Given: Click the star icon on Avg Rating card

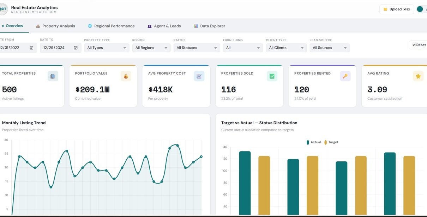Looking at the screenshot, I should pyautogui.click(x=418, y=76).
